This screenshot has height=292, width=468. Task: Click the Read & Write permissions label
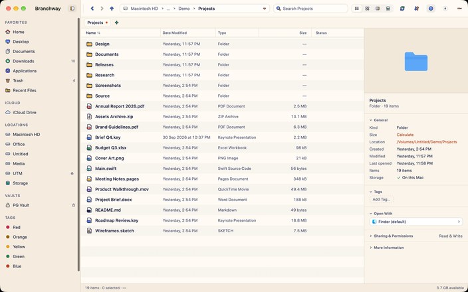point(451,236)
